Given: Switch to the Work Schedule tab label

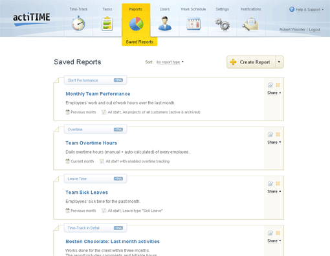Looking at the screenshot, I should (x=193, y=9).
